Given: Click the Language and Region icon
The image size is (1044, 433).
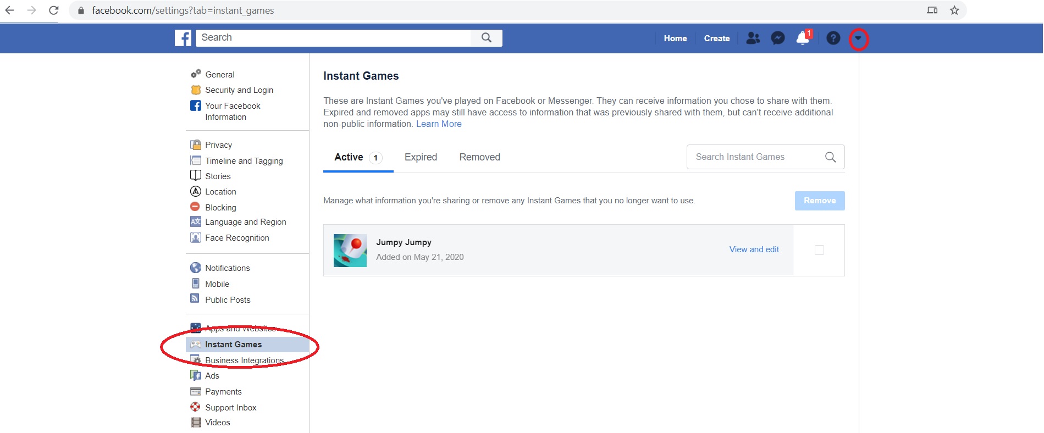Looking at the screenshot, I should pyautogui.click(x=196, y=221).
